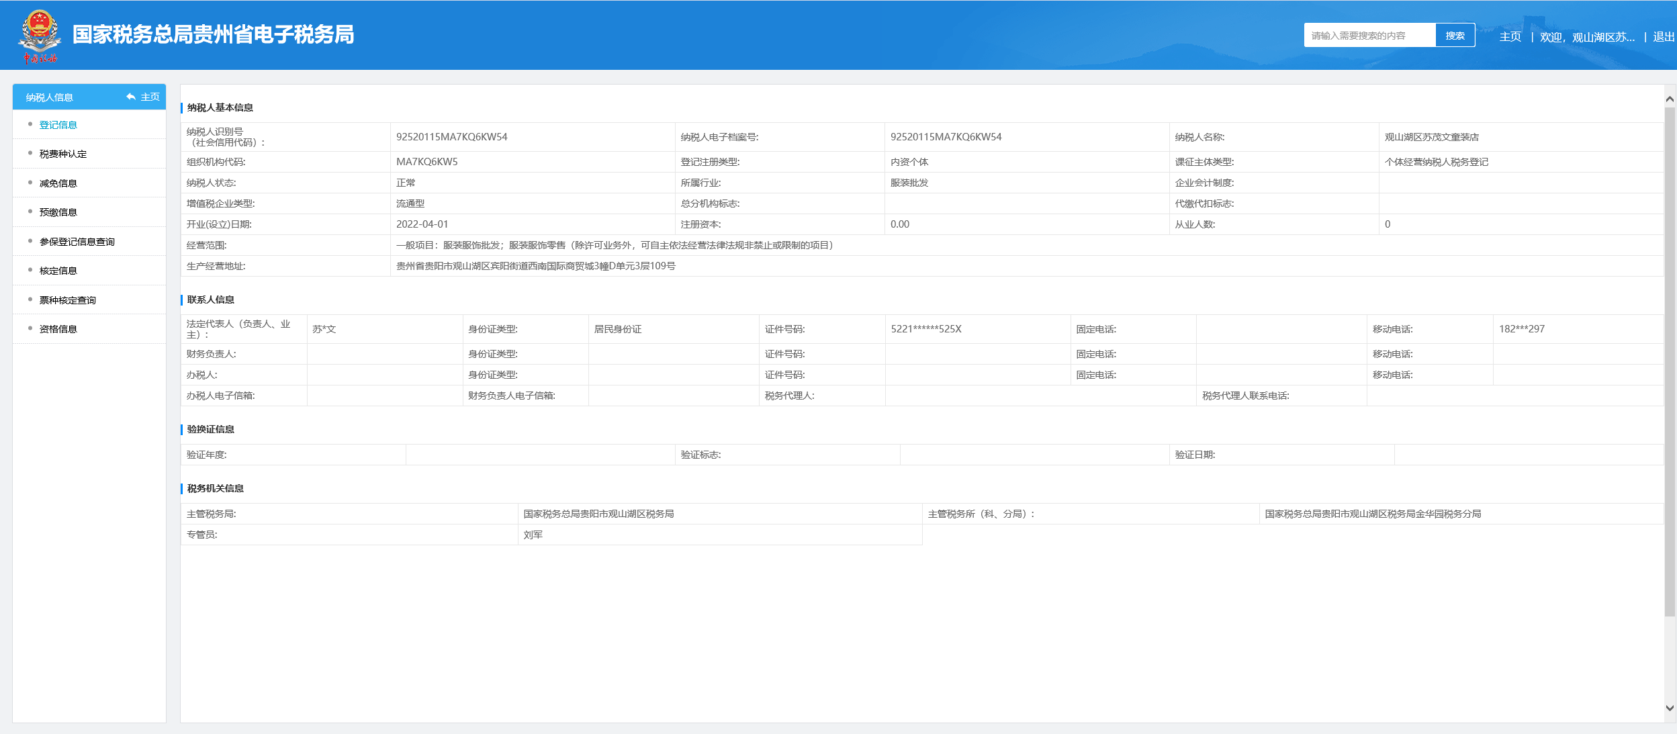Go to 主页 in top navigation

click(x=1510, y=37)
